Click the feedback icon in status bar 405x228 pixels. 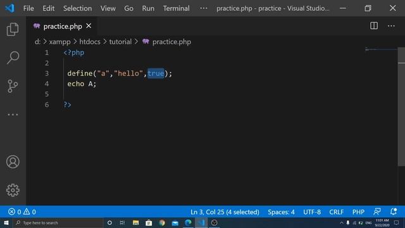[377, 212]
